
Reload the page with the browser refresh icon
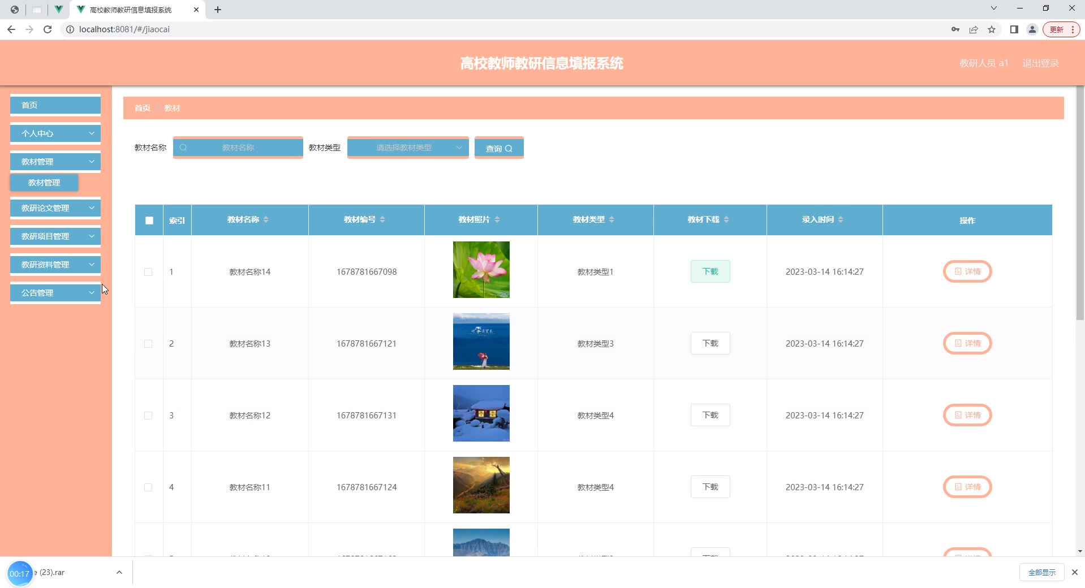pos(48,29)
